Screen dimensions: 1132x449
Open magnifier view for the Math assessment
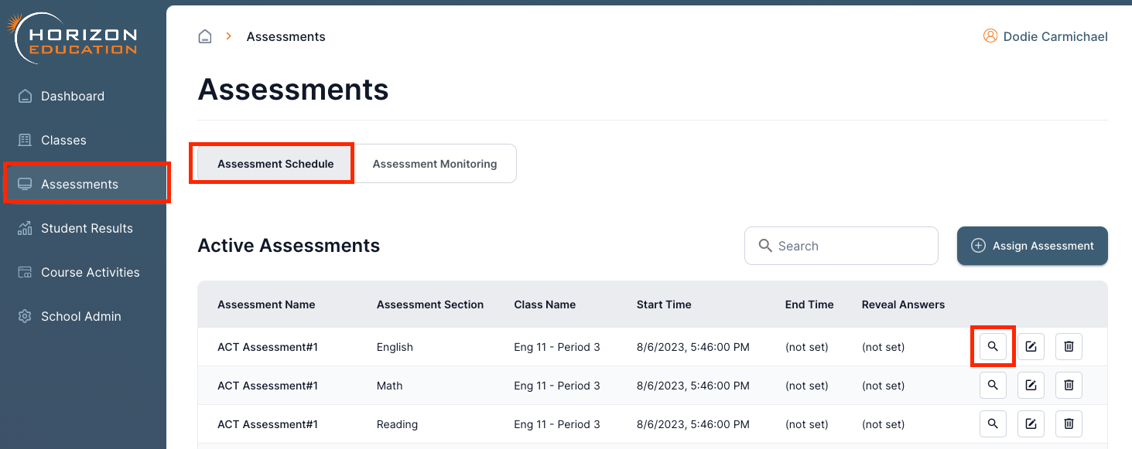pyautogui.click(x=993, y=385)
